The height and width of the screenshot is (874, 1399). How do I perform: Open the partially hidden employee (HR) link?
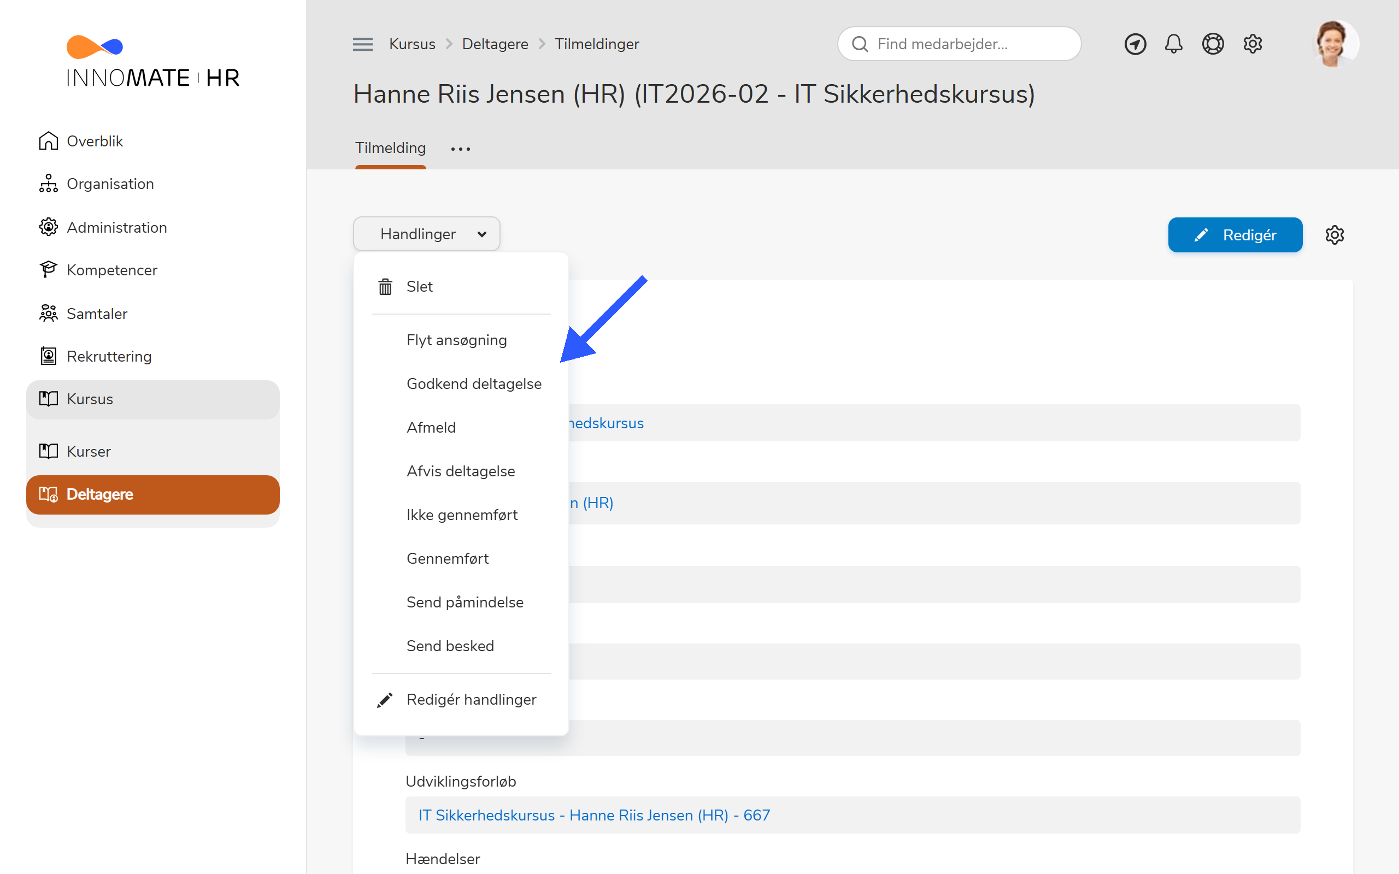(591, 503)
